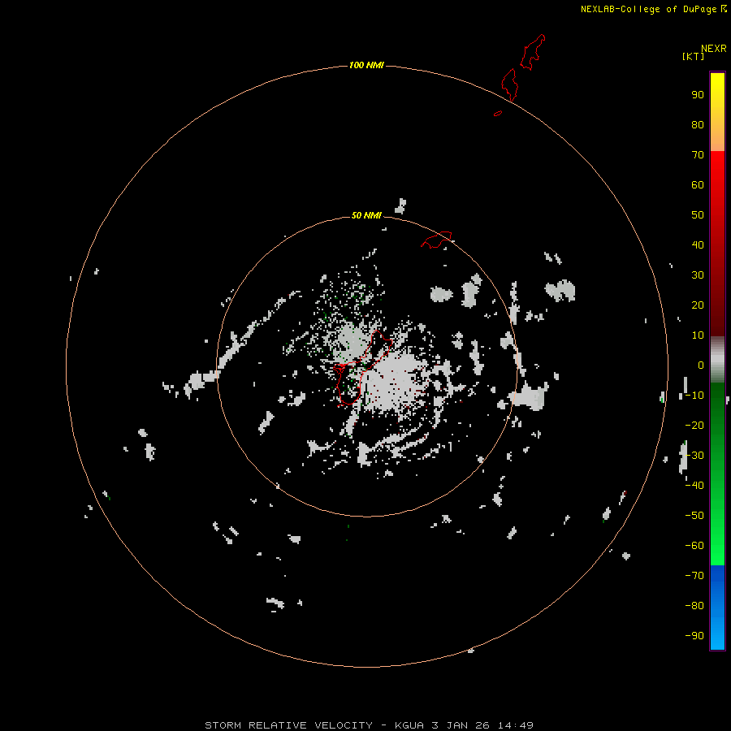Click the 20 value on velocity scale
Screen dimensions: 731x731
click(698, 305)
